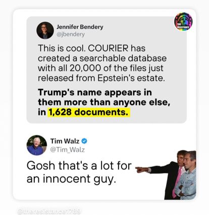Screen dimensions: 209x215
Task: Open Jennifer Bendery's profile avatar
Action: coord(45,30)
